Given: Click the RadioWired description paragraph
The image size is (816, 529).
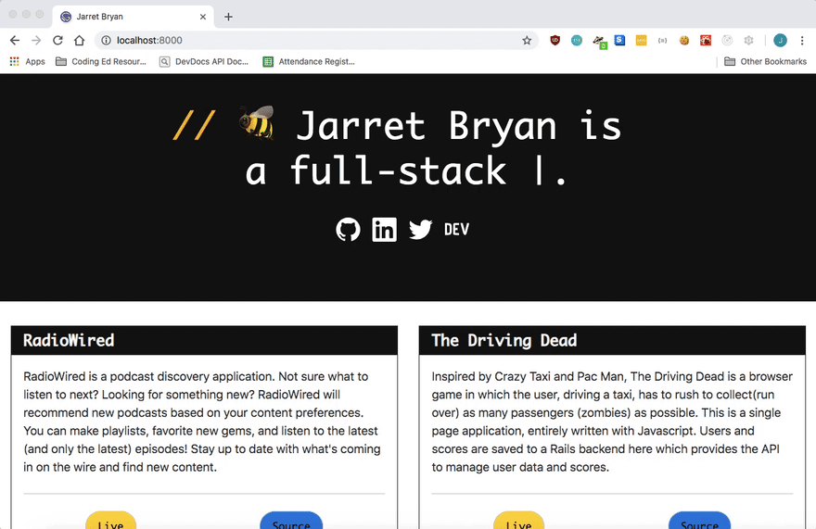Looking at the screenshot, I should pos(202,422).
